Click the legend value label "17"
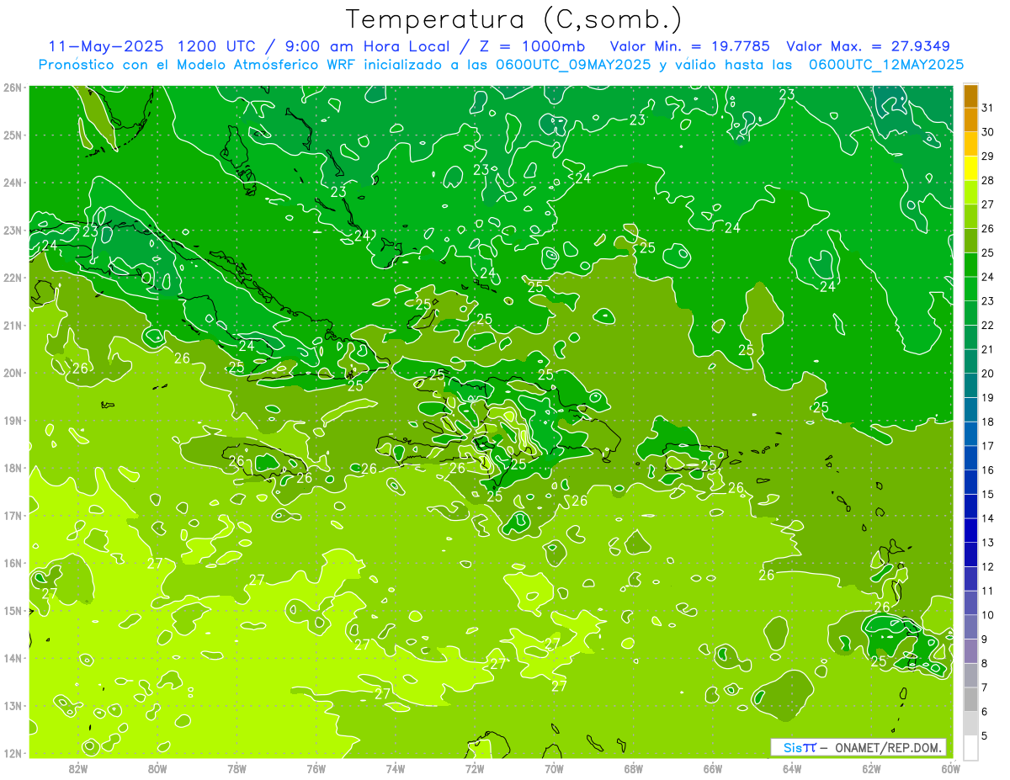 tap(988, 446)
